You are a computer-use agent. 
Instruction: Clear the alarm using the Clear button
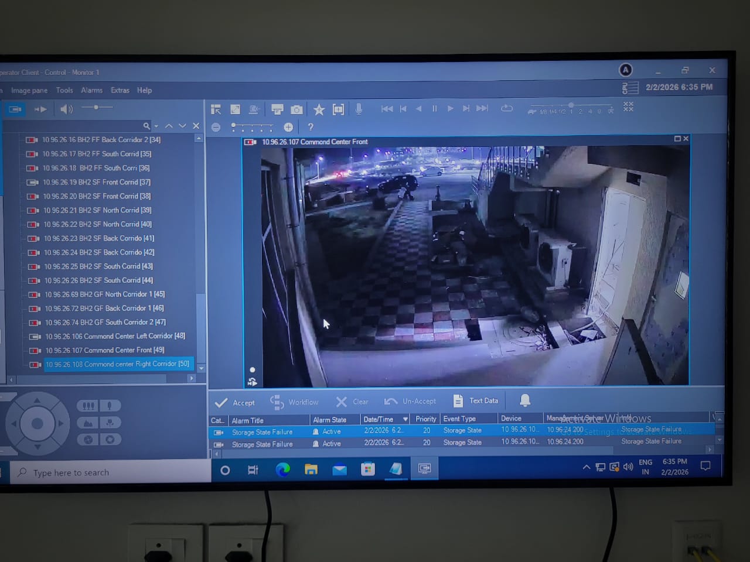point(352,402)
